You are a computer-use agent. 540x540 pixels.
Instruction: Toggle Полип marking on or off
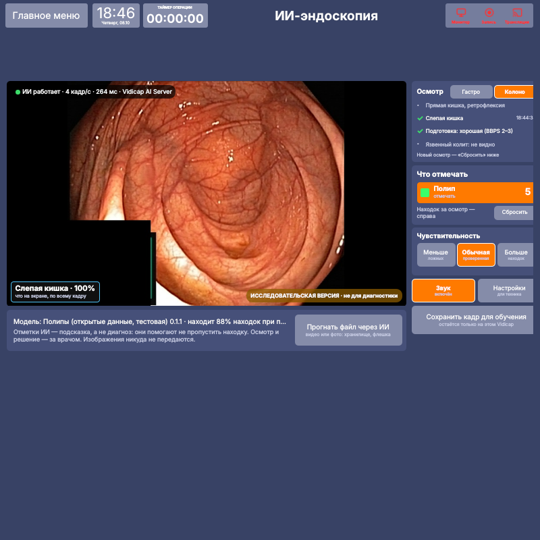tap(475, 192)
